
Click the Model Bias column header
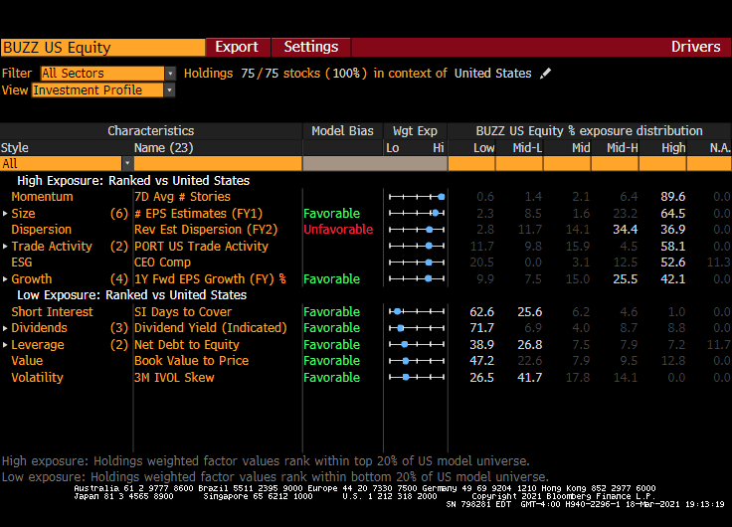[342, 131]
